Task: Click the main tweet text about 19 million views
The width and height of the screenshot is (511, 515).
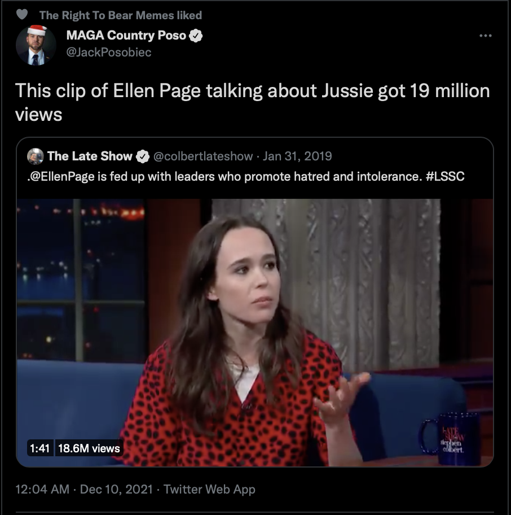Action: point(252,102)
